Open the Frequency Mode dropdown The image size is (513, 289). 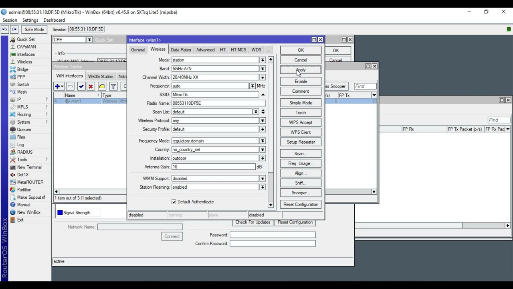click(x=263, y=141)
